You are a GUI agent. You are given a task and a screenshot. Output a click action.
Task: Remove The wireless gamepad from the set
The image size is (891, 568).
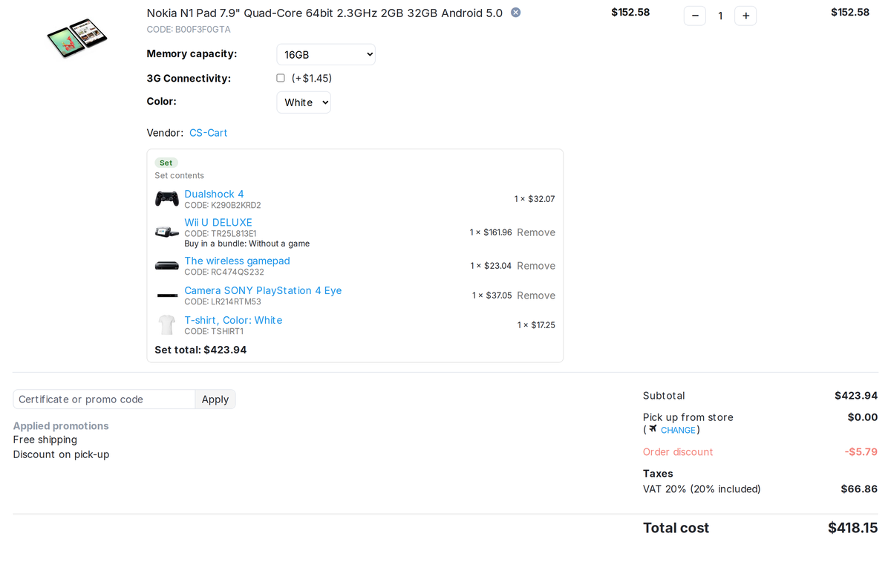point(536,266)
